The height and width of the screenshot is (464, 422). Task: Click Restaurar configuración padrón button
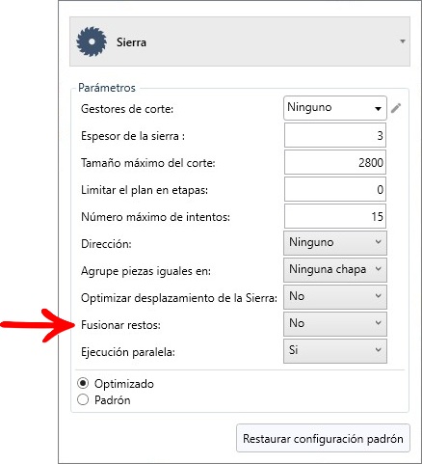[x=323, y=438]
